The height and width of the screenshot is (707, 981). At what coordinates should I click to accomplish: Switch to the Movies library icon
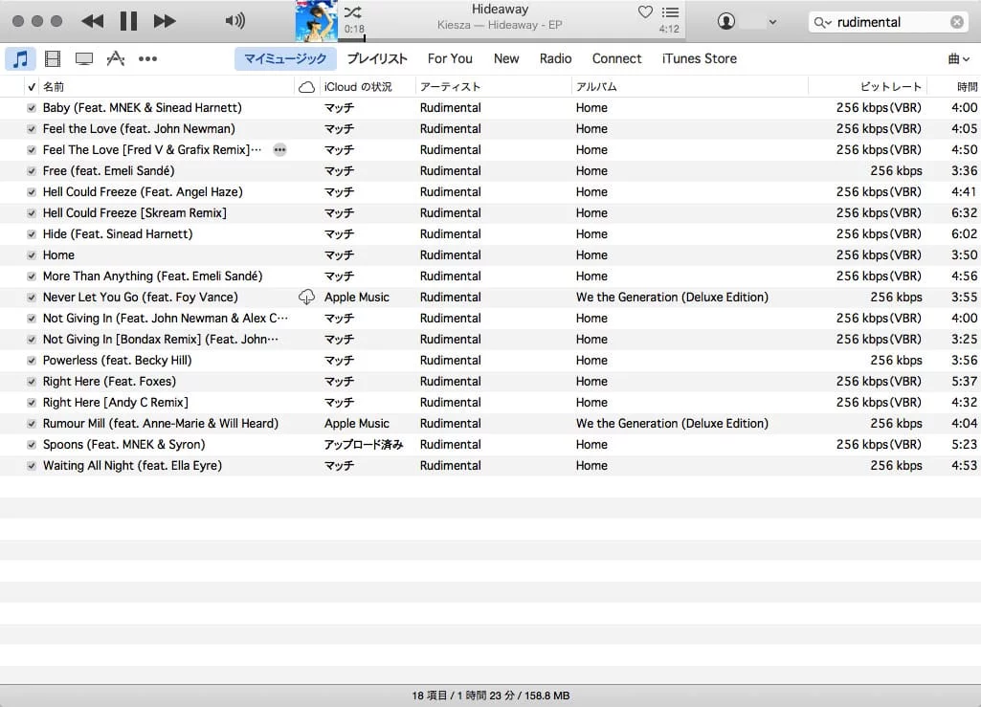(x=53, y=58)
